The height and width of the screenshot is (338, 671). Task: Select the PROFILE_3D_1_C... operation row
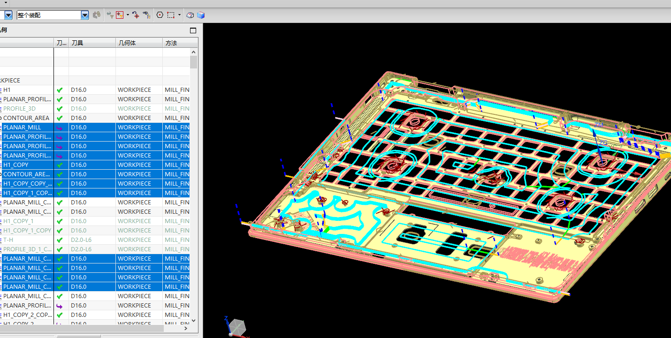(27, 249)
